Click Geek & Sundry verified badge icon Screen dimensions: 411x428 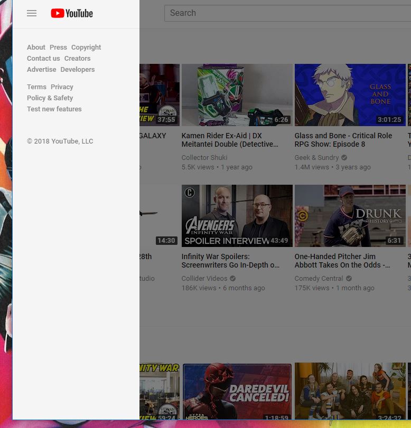[x=344, y=157]
